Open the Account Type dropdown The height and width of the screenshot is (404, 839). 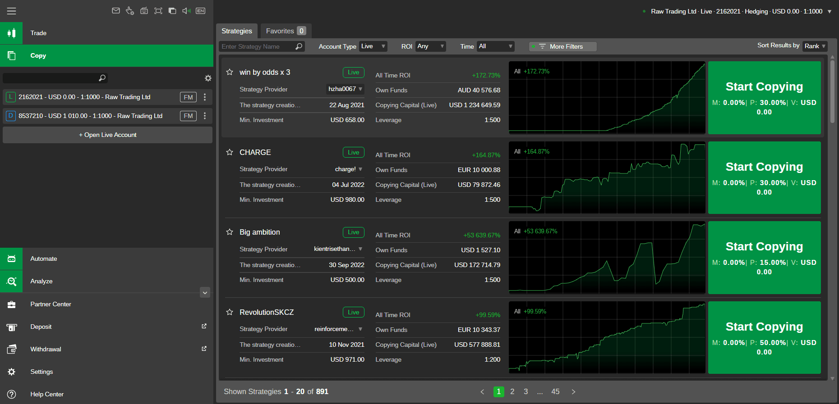coord(373,46)
